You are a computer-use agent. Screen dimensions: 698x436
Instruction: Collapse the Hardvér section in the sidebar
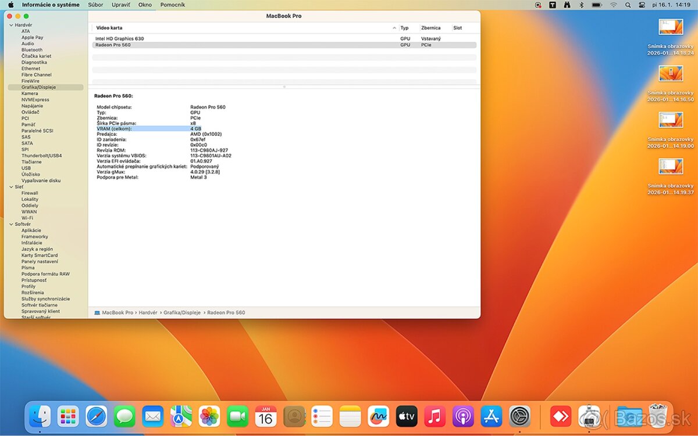click(12, 25)
